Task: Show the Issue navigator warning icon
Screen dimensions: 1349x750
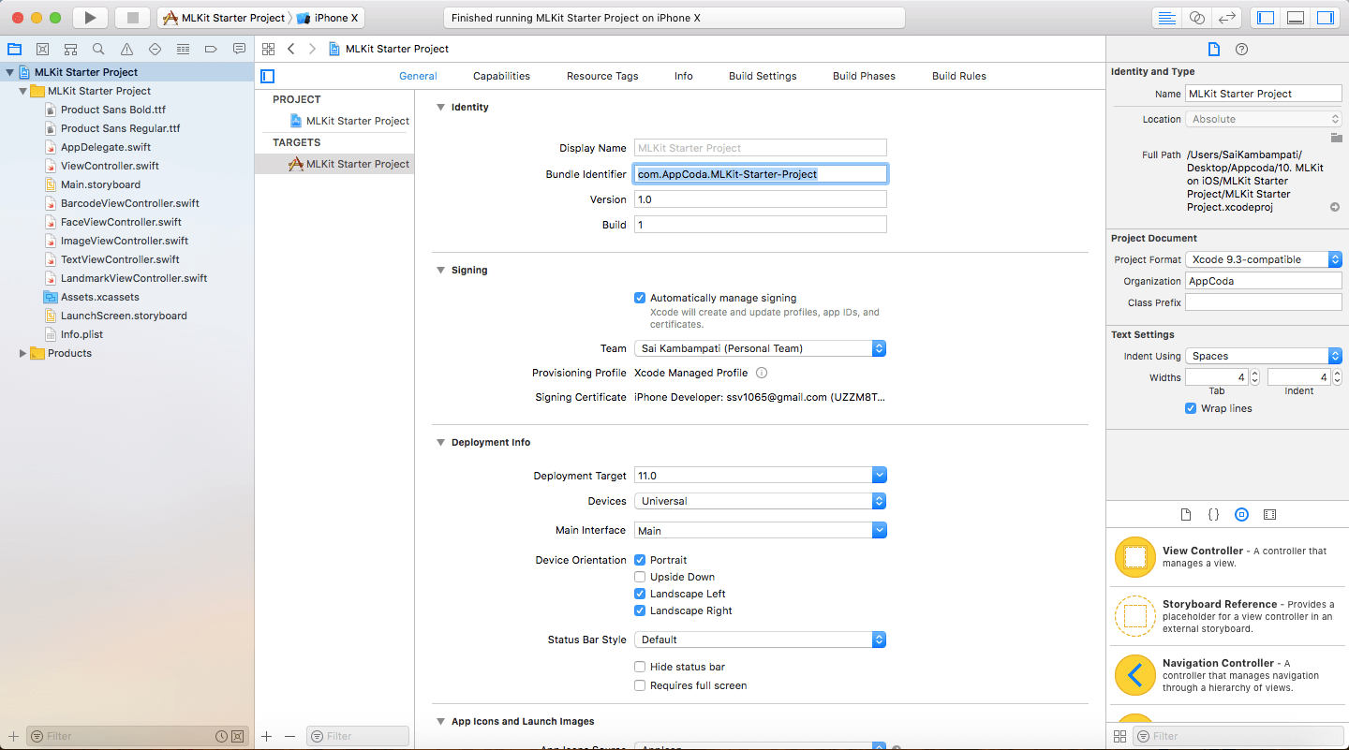Action: [x=126, y=49]
